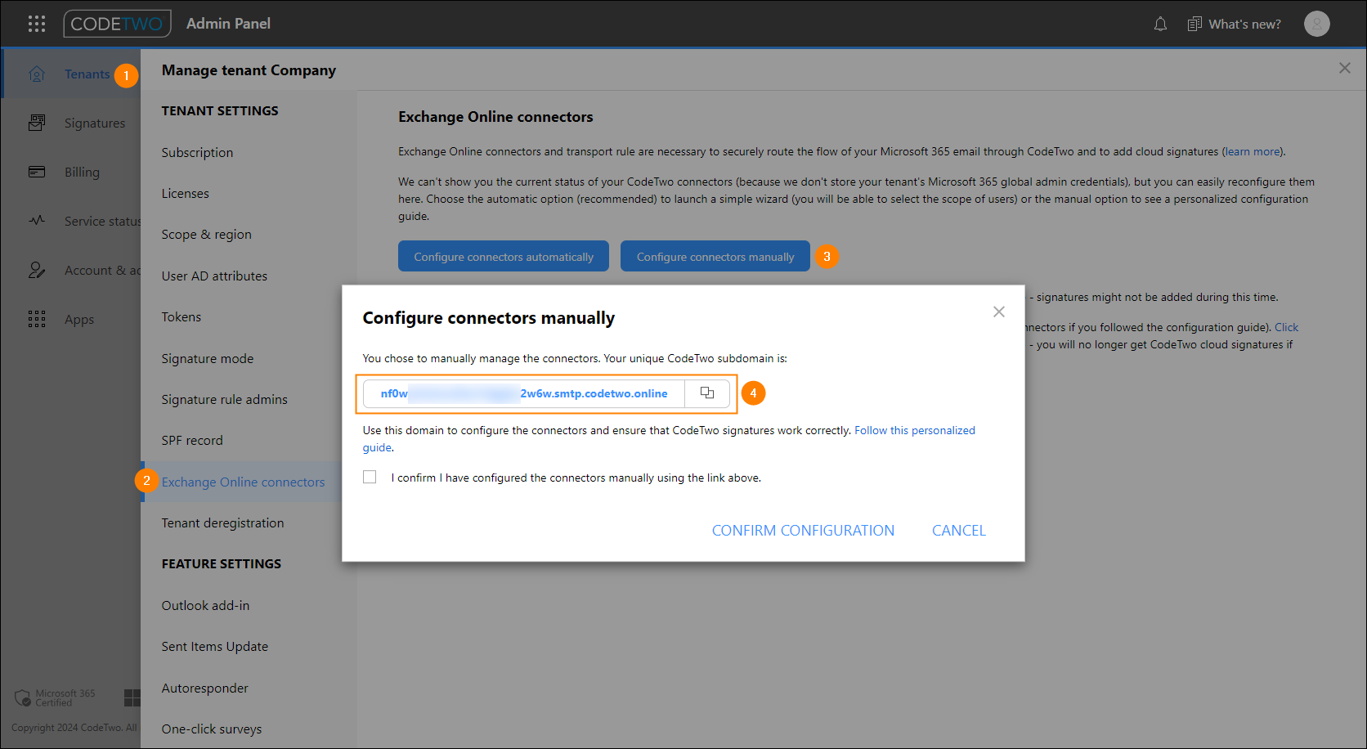
Task: Click the Tenants sidebar icon
Action: point(37,74)
